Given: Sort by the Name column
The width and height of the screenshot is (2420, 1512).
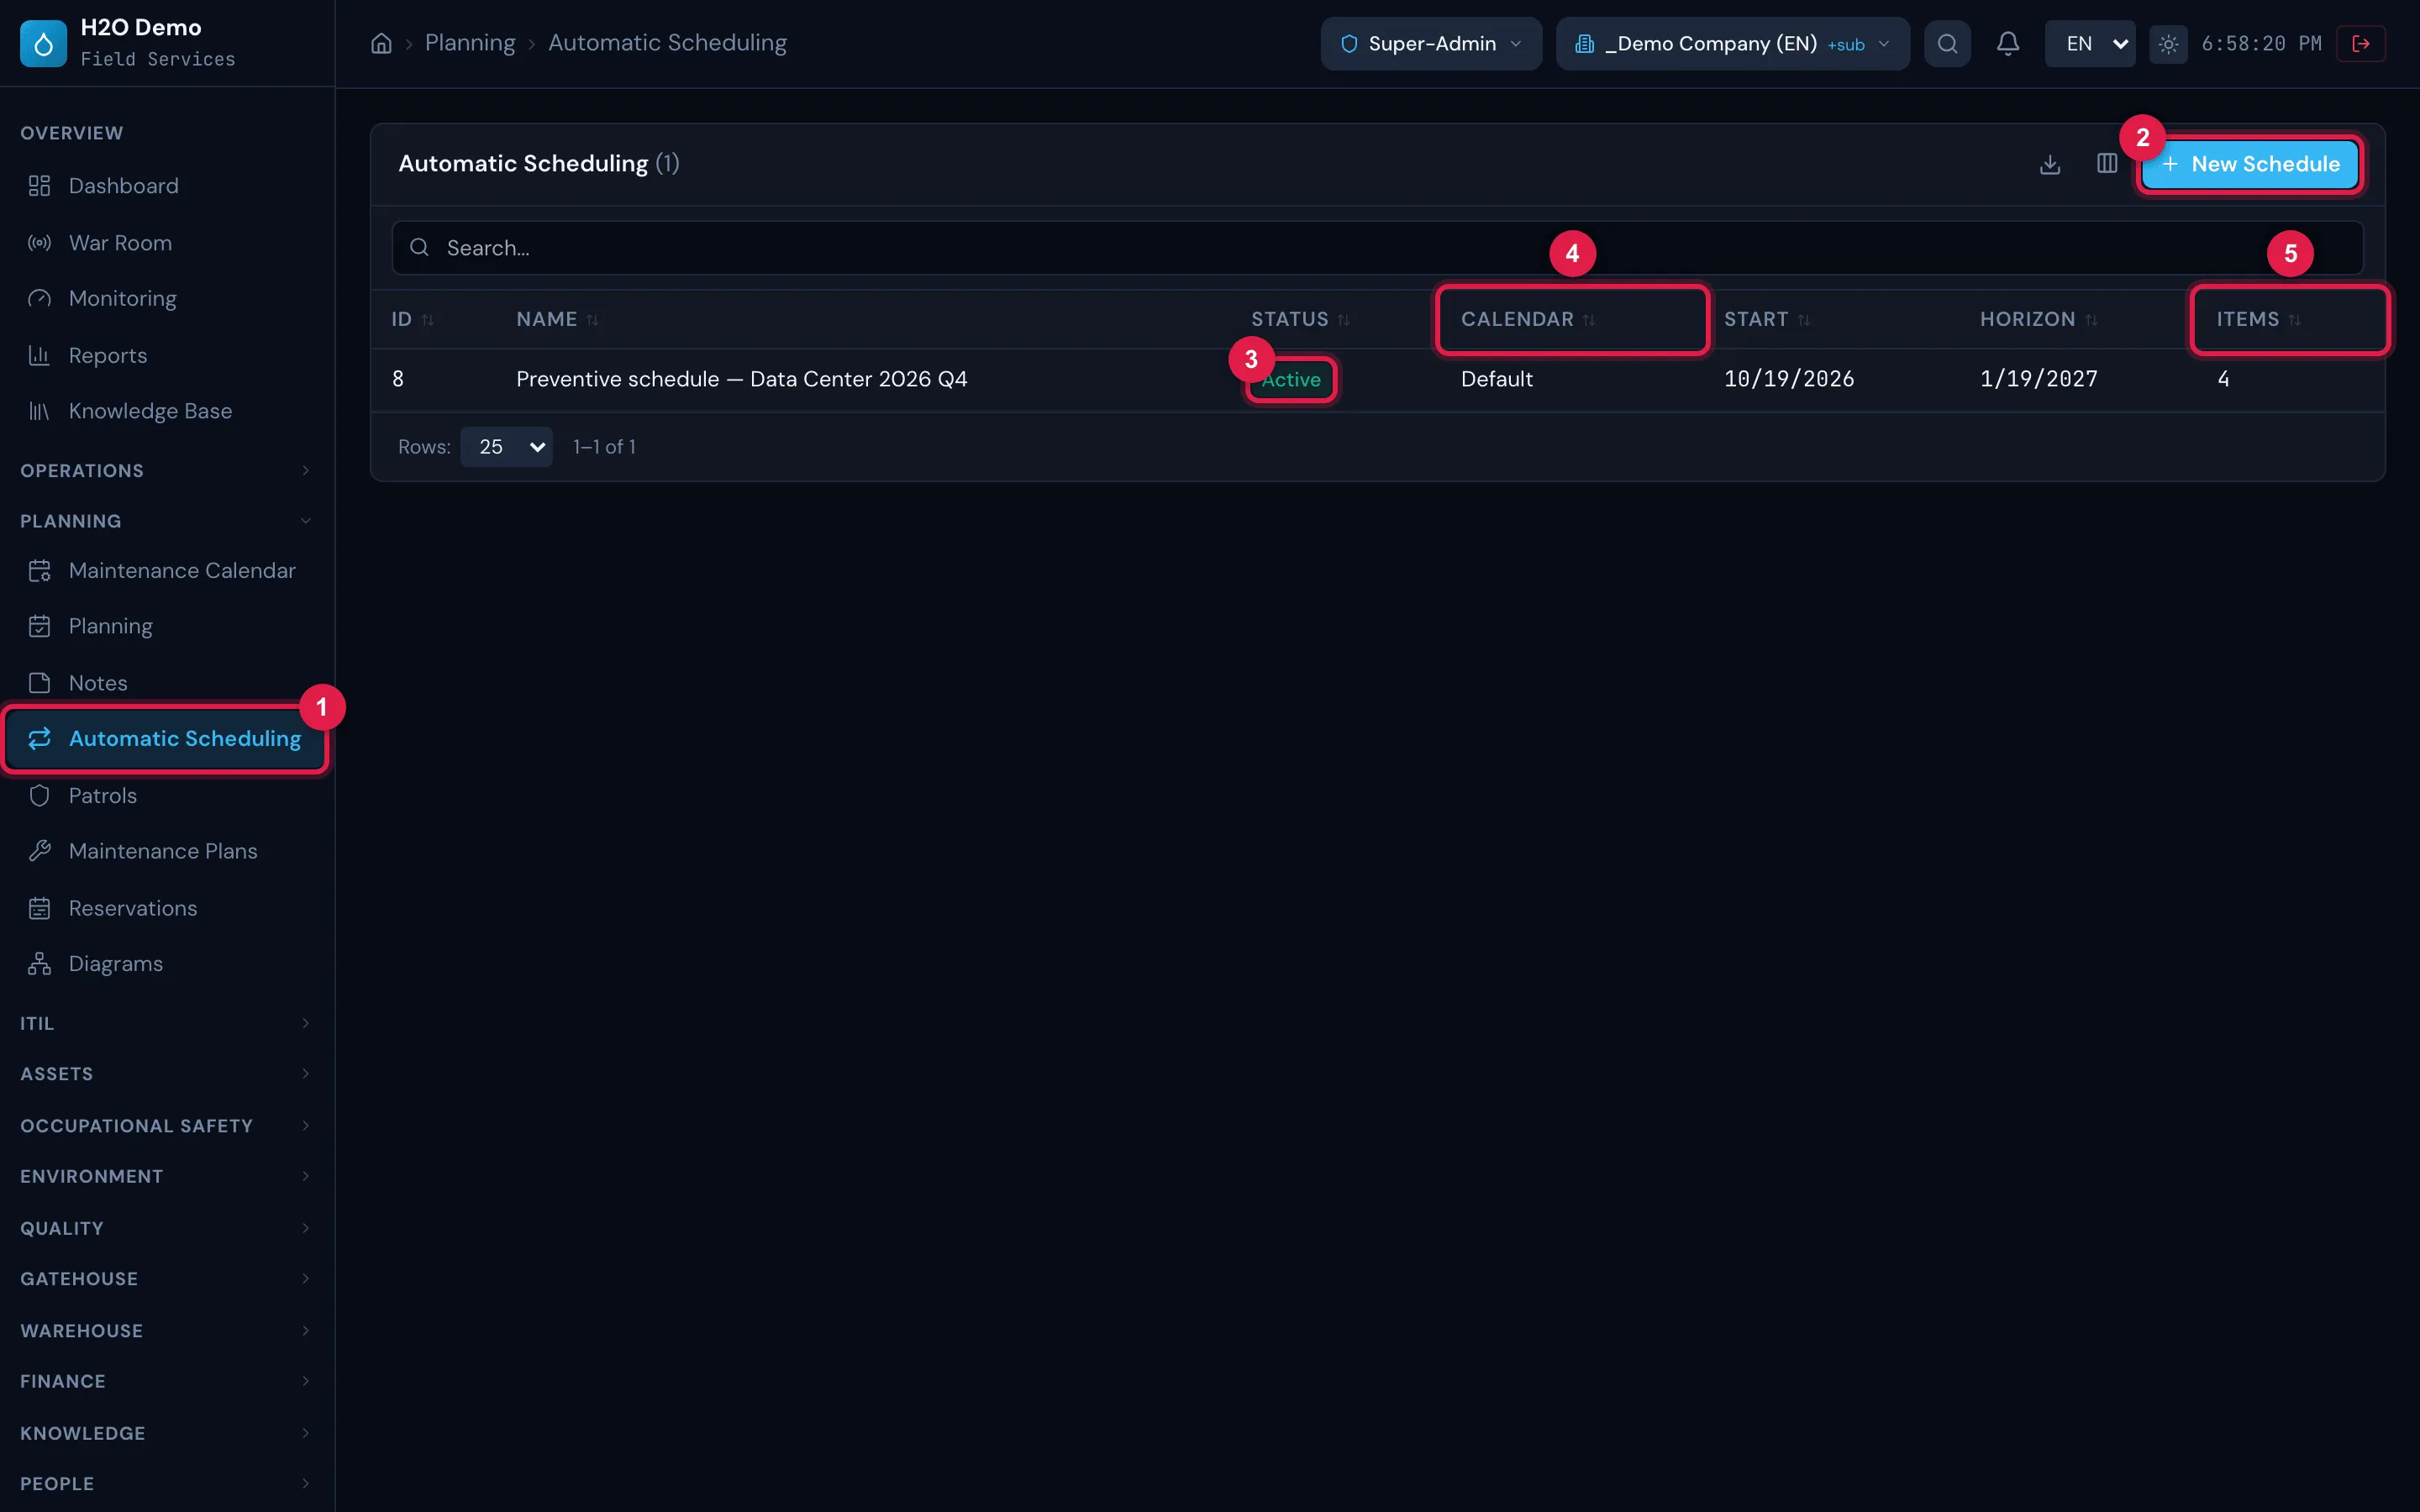Looking at the screenshot, I should coord(557,320).
